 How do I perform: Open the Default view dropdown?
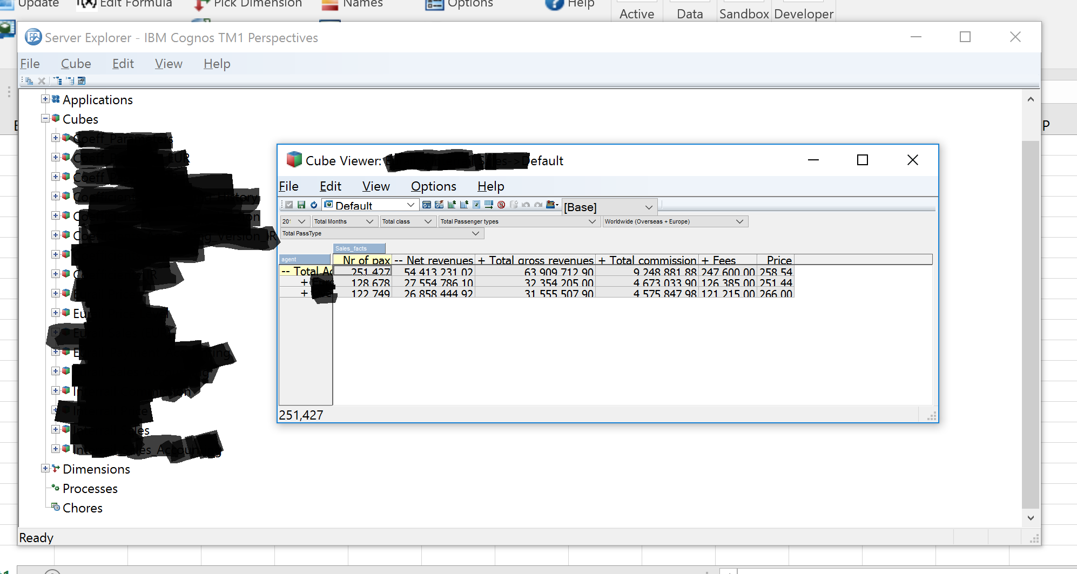coord(410,205)
